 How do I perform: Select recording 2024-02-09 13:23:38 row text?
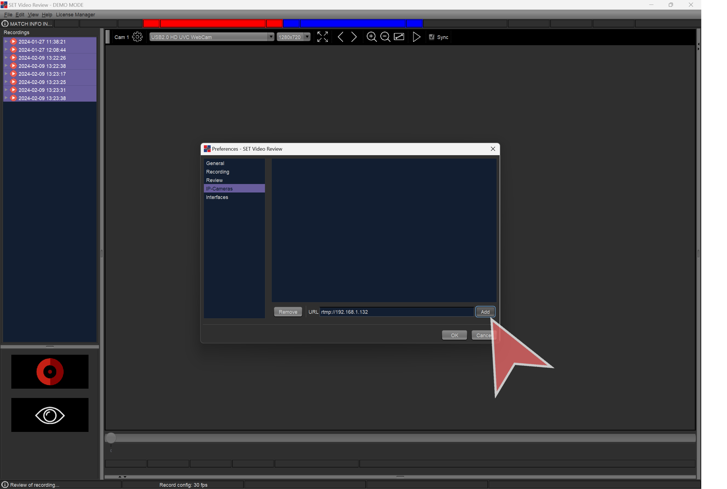pyautogui.click(x=42, y=98)
